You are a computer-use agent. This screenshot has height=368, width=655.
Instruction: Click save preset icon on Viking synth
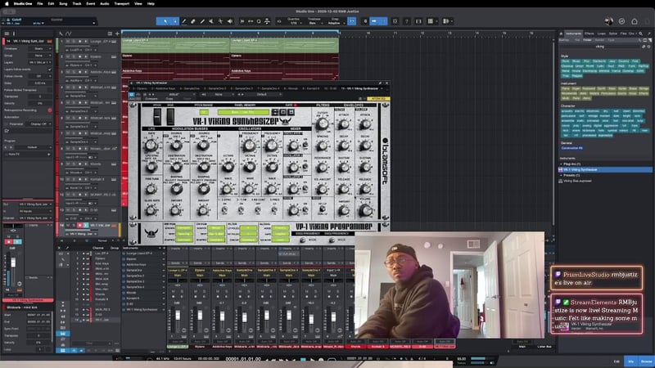tap(291, 112)
